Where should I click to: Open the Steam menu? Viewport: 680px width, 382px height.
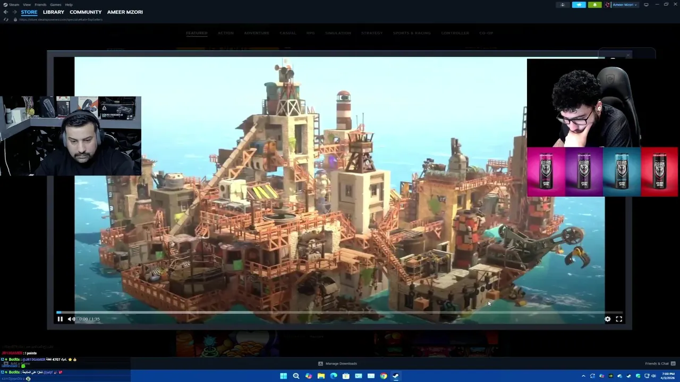tap(11, 4)
